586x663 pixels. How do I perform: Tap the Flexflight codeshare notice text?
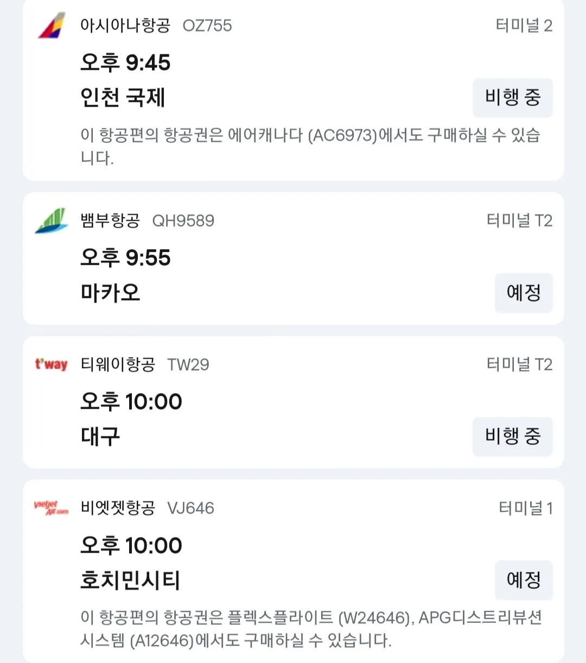click(311, 629)
